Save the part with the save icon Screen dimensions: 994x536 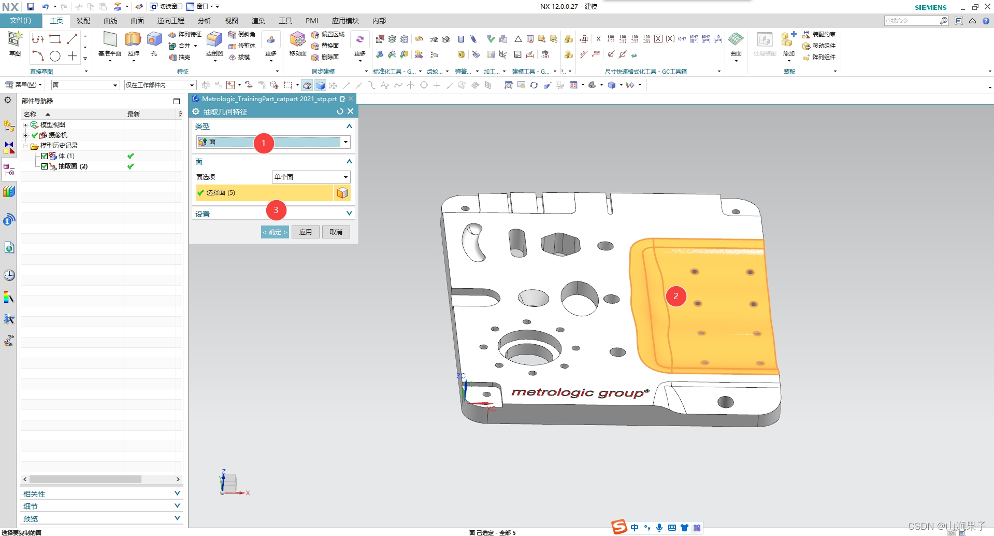31,7
